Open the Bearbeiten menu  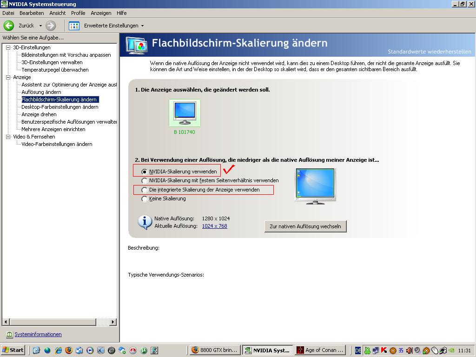[x=32, y=13]
